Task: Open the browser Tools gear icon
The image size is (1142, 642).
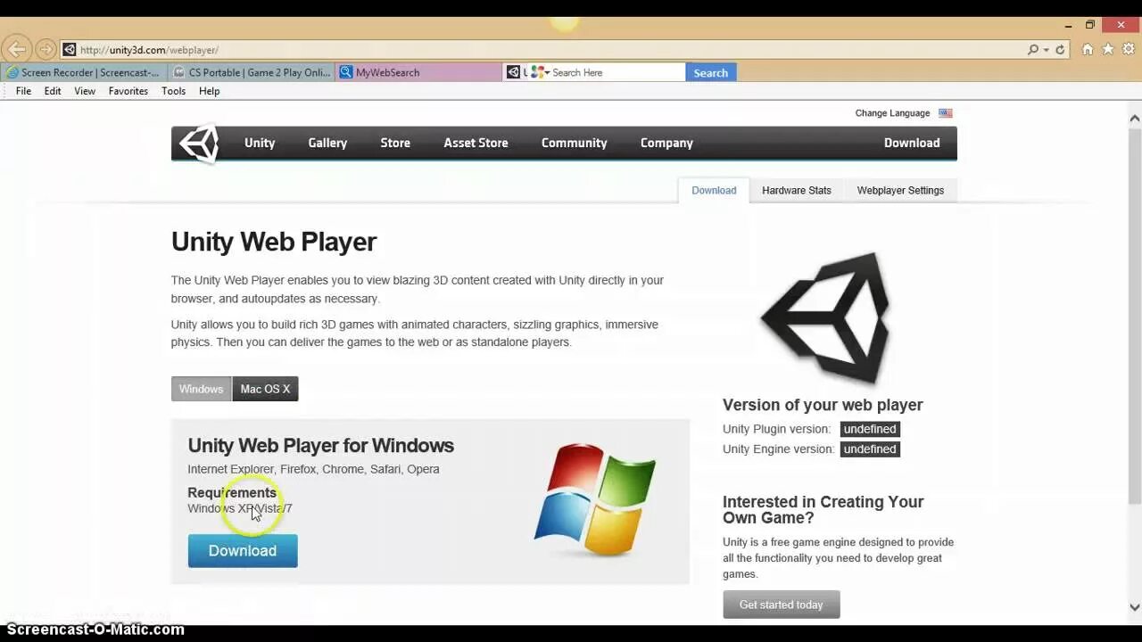Action: [x=1129, y=50]
